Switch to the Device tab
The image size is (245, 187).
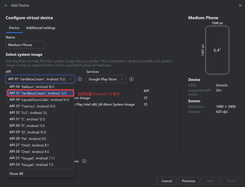click(x=14, y=28)
